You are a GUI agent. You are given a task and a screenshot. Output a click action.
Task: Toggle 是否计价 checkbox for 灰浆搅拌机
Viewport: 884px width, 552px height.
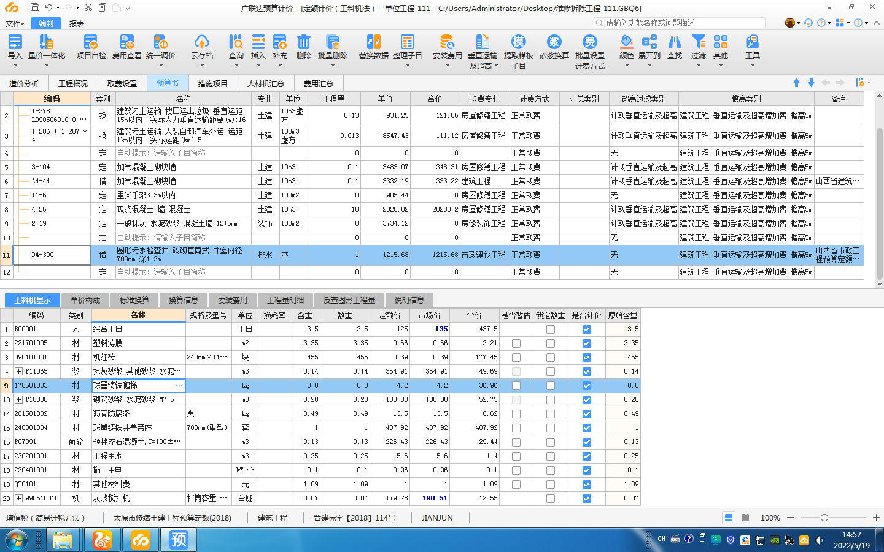(x=587, y=499)
